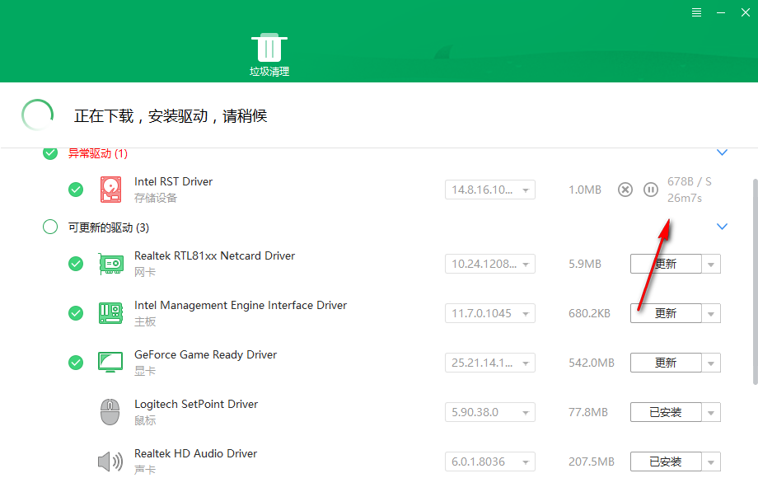The height and width of the screenshot is (478, 758).
Task: Click the 680.2KB size value
Action: pos(589,313)
